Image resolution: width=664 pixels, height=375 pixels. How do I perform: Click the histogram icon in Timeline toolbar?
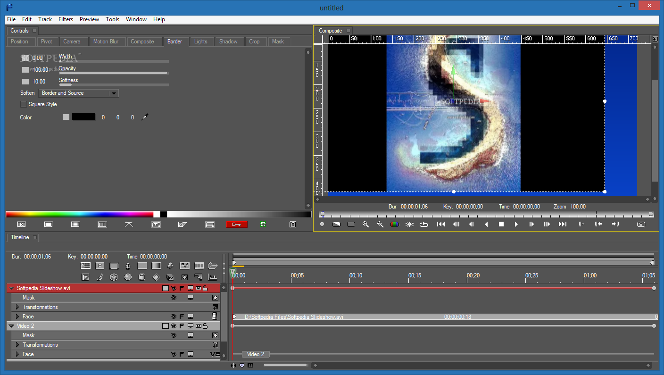(213, 277)
